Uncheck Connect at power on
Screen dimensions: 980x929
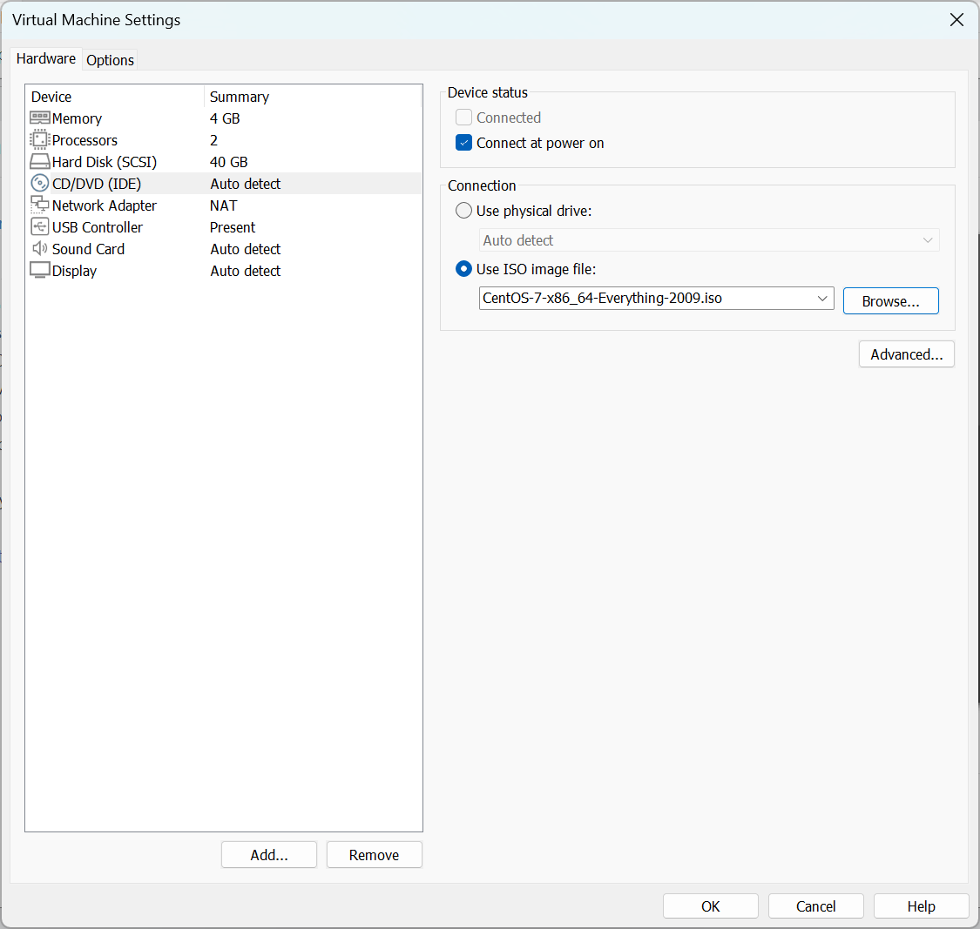point(464,143)
